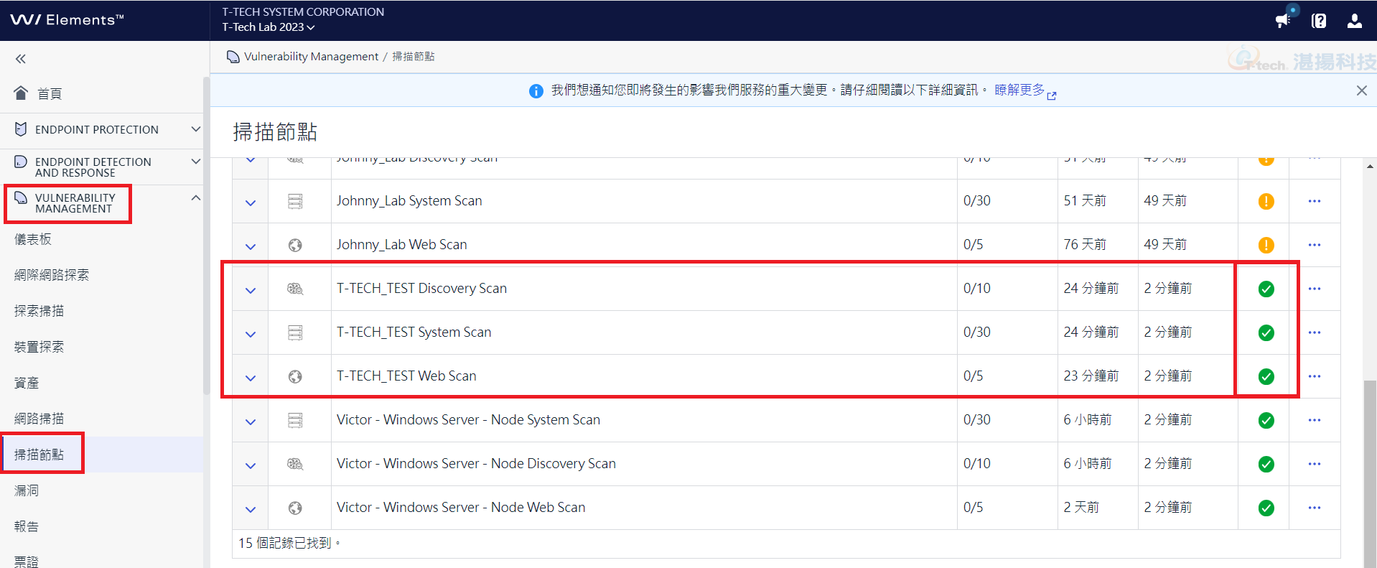This screenshot has width=1377, height=568.
Task: Click warning status icon for Johnny_Lab Web Scan
Action: point(1266,246)
